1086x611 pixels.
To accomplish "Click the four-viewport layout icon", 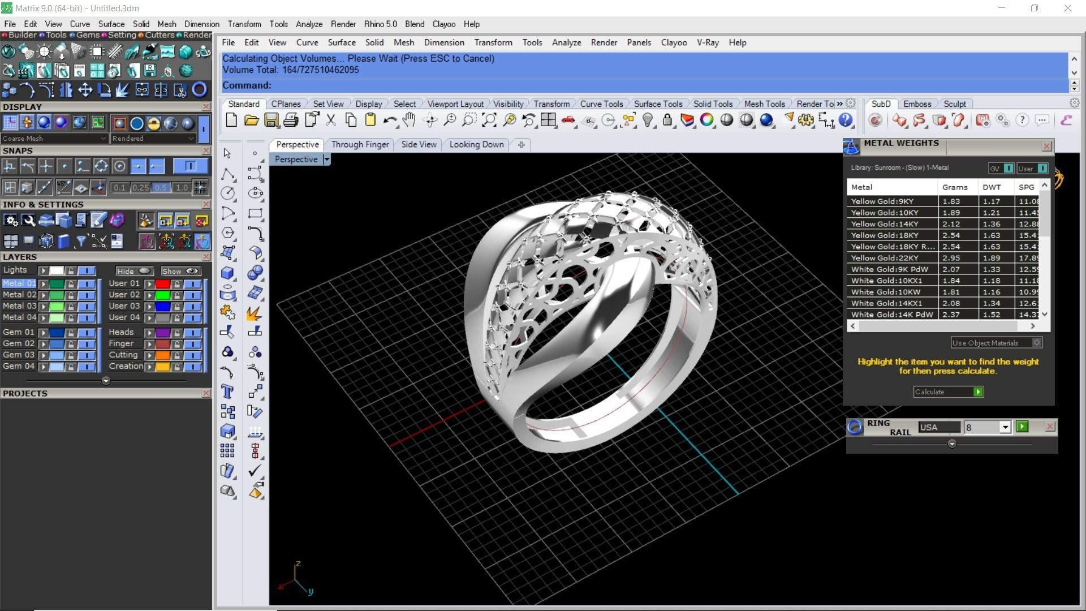I will pyautogui.click(x=548, y=120).
